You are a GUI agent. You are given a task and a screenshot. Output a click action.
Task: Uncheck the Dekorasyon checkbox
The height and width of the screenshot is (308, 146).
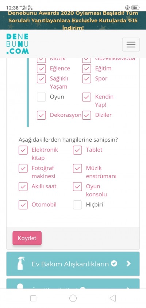[41, 115]
